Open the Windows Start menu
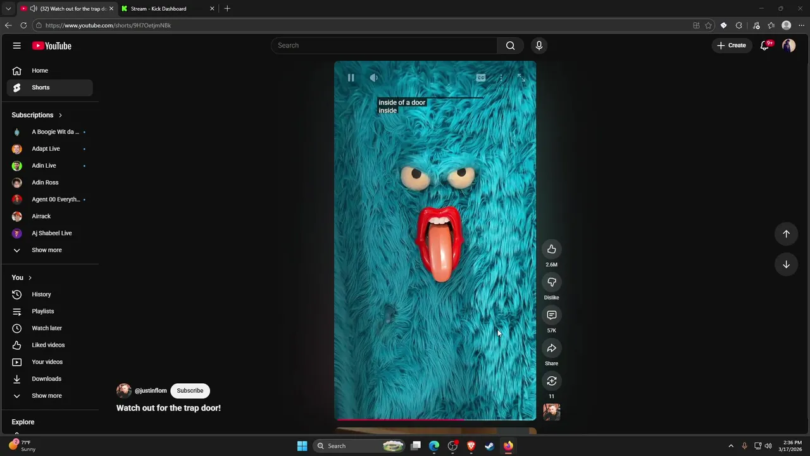The height and width of the screenshot is (456, 810). pos(302,446)
